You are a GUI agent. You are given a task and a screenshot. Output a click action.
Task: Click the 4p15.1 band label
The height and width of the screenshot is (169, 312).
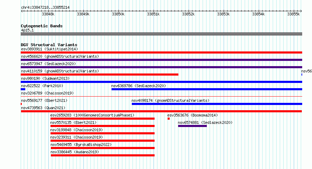27,30
